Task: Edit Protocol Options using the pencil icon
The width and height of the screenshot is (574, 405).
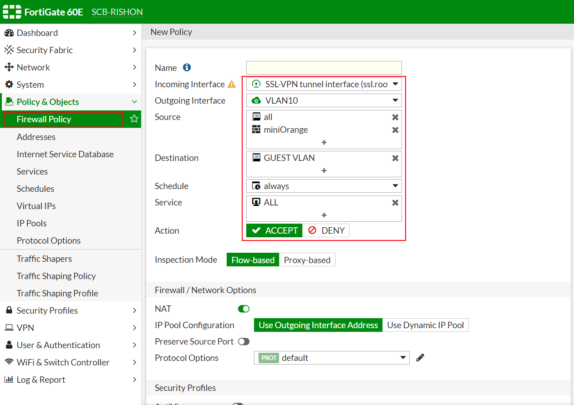Action: [x=420, y=358]
